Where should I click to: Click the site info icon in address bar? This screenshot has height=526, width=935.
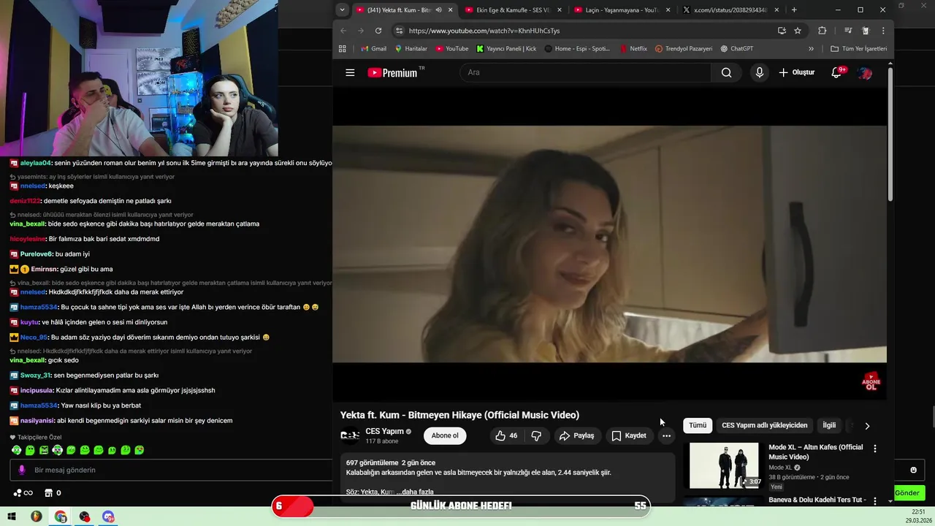click(x=398, y=31)
